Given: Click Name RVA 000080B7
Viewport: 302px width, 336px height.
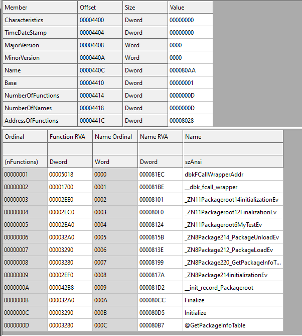Looking at the screenshot, I should click(161, 325).
